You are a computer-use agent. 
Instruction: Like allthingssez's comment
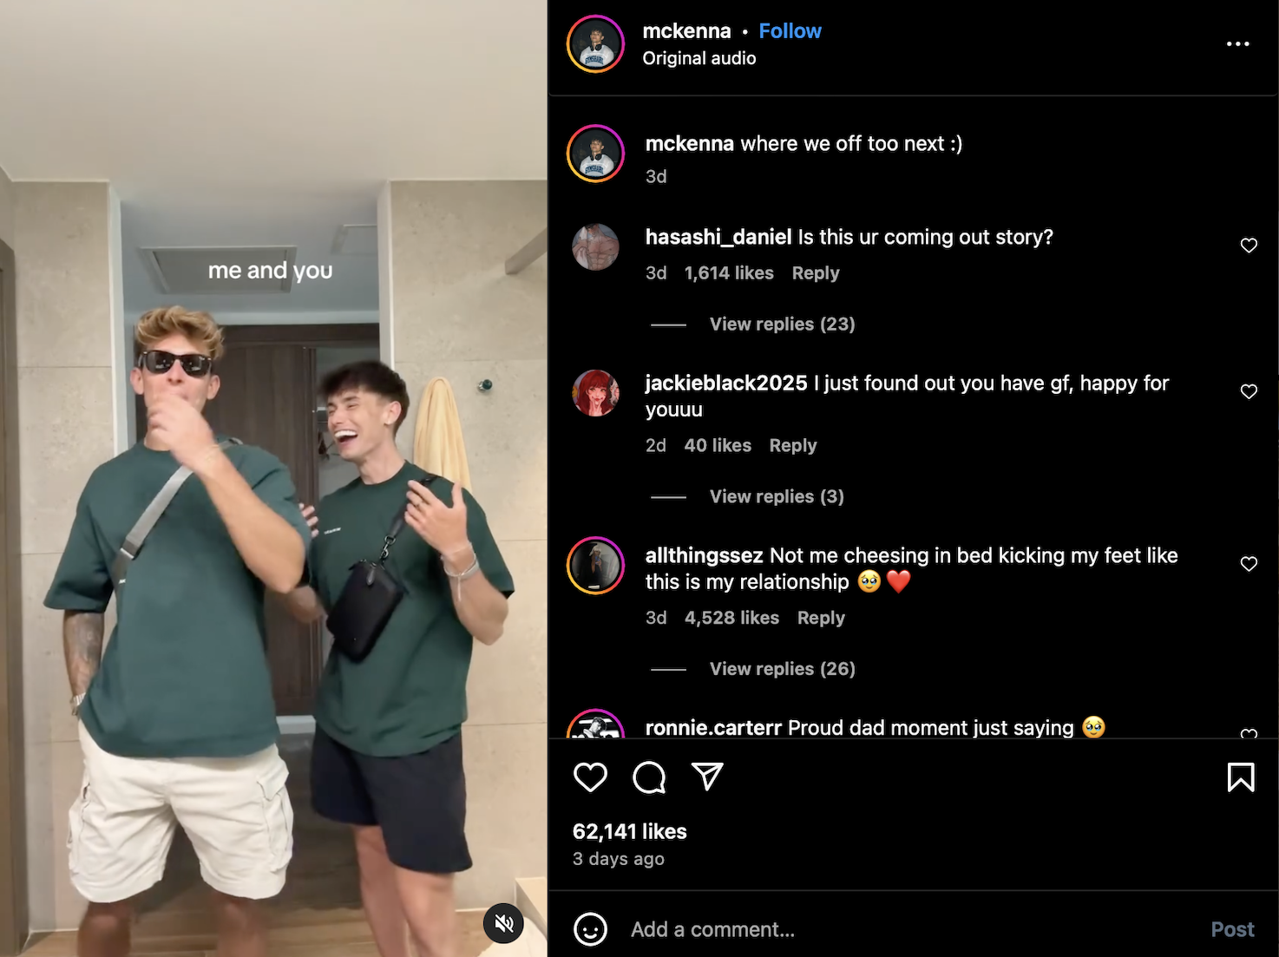(x=1249, y=564)
